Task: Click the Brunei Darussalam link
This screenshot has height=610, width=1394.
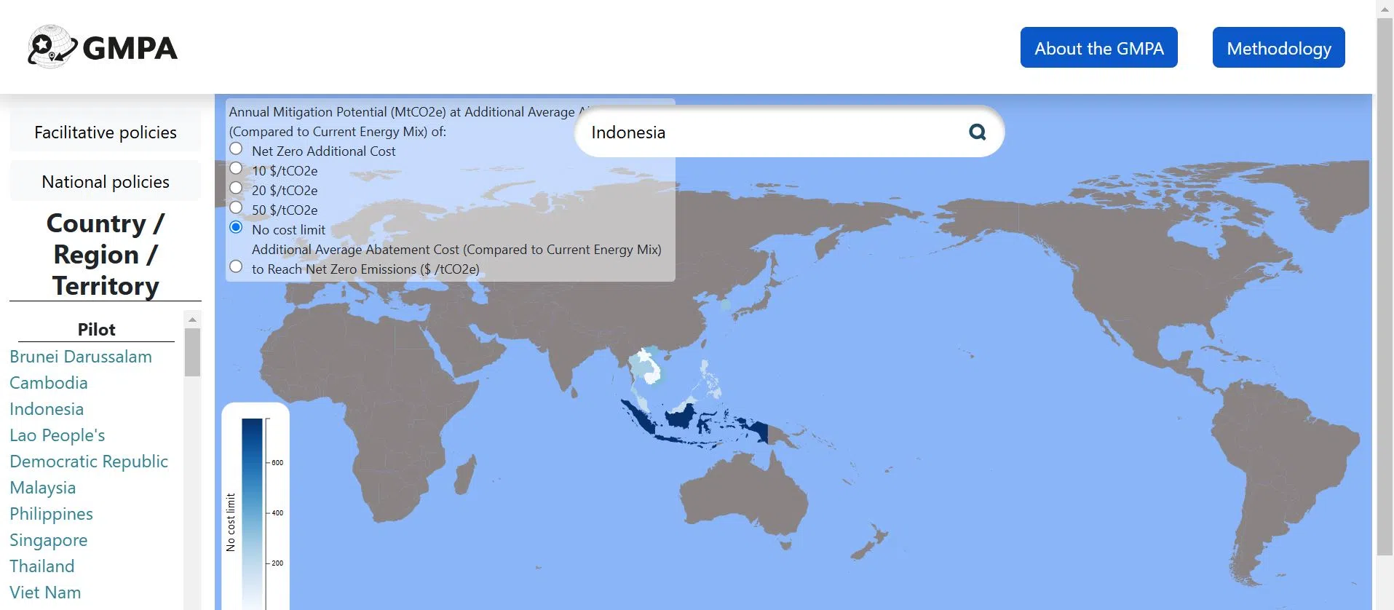Action: pos(81,357)
